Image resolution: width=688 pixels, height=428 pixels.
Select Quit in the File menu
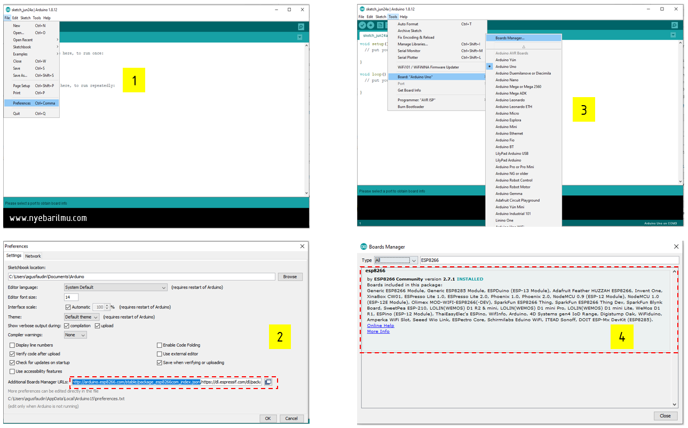[30, 113]
